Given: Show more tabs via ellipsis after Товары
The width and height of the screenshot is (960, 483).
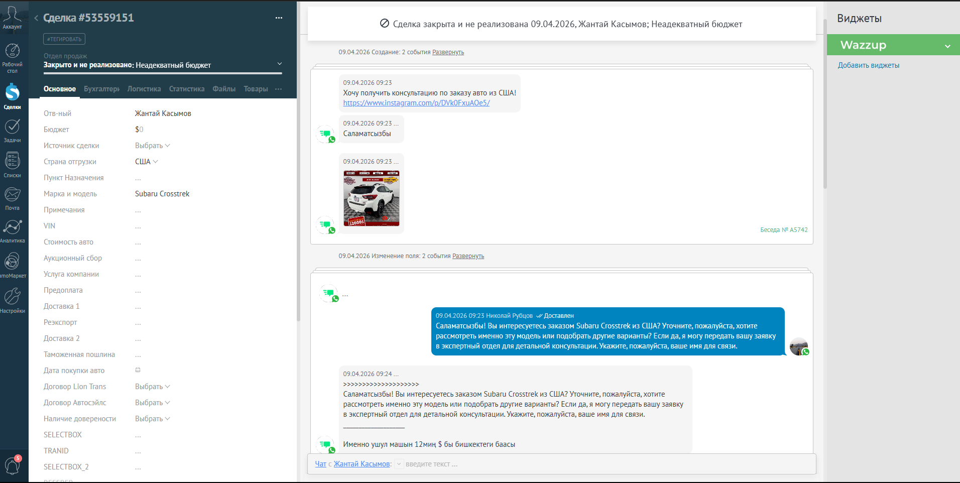Looking at the screenshot, I should [x=279, y=89].
